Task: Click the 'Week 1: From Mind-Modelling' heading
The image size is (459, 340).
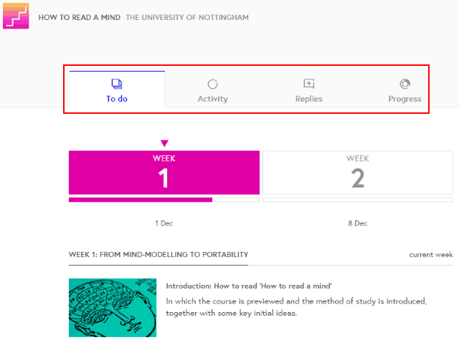Action: [x=158, y=254]
